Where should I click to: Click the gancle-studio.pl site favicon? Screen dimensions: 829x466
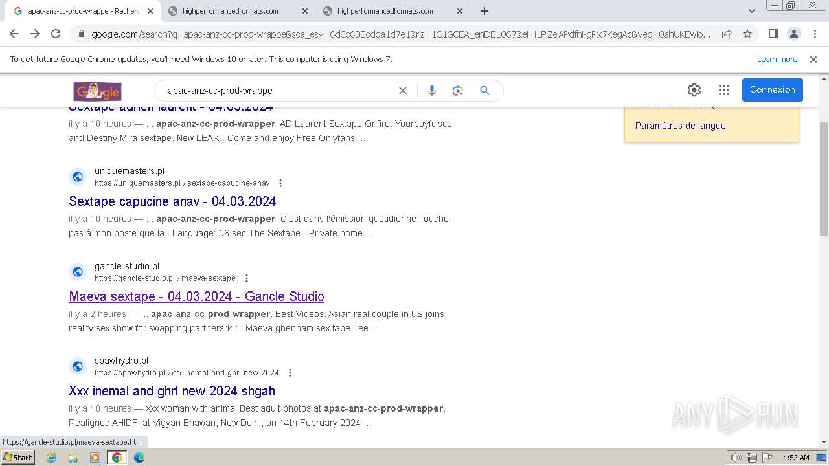(78, 272)
